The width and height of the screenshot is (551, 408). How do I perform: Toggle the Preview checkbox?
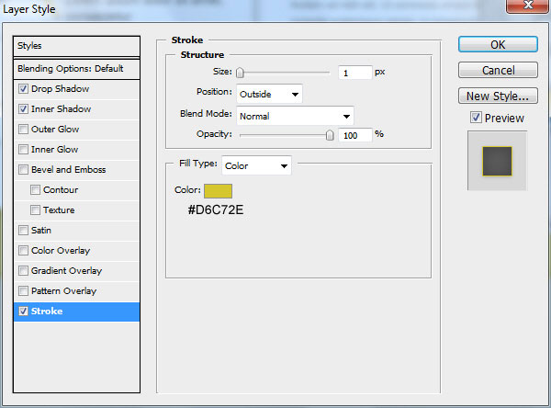pos(475,118)
